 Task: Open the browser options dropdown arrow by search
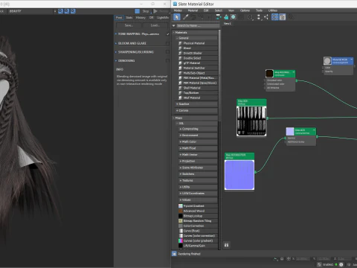[174, 25]
